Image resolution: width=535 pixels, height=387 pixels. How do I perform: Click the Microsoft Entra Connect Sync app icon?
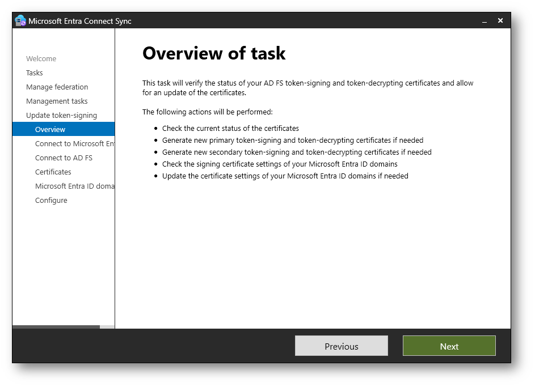(x=20, y=21)
